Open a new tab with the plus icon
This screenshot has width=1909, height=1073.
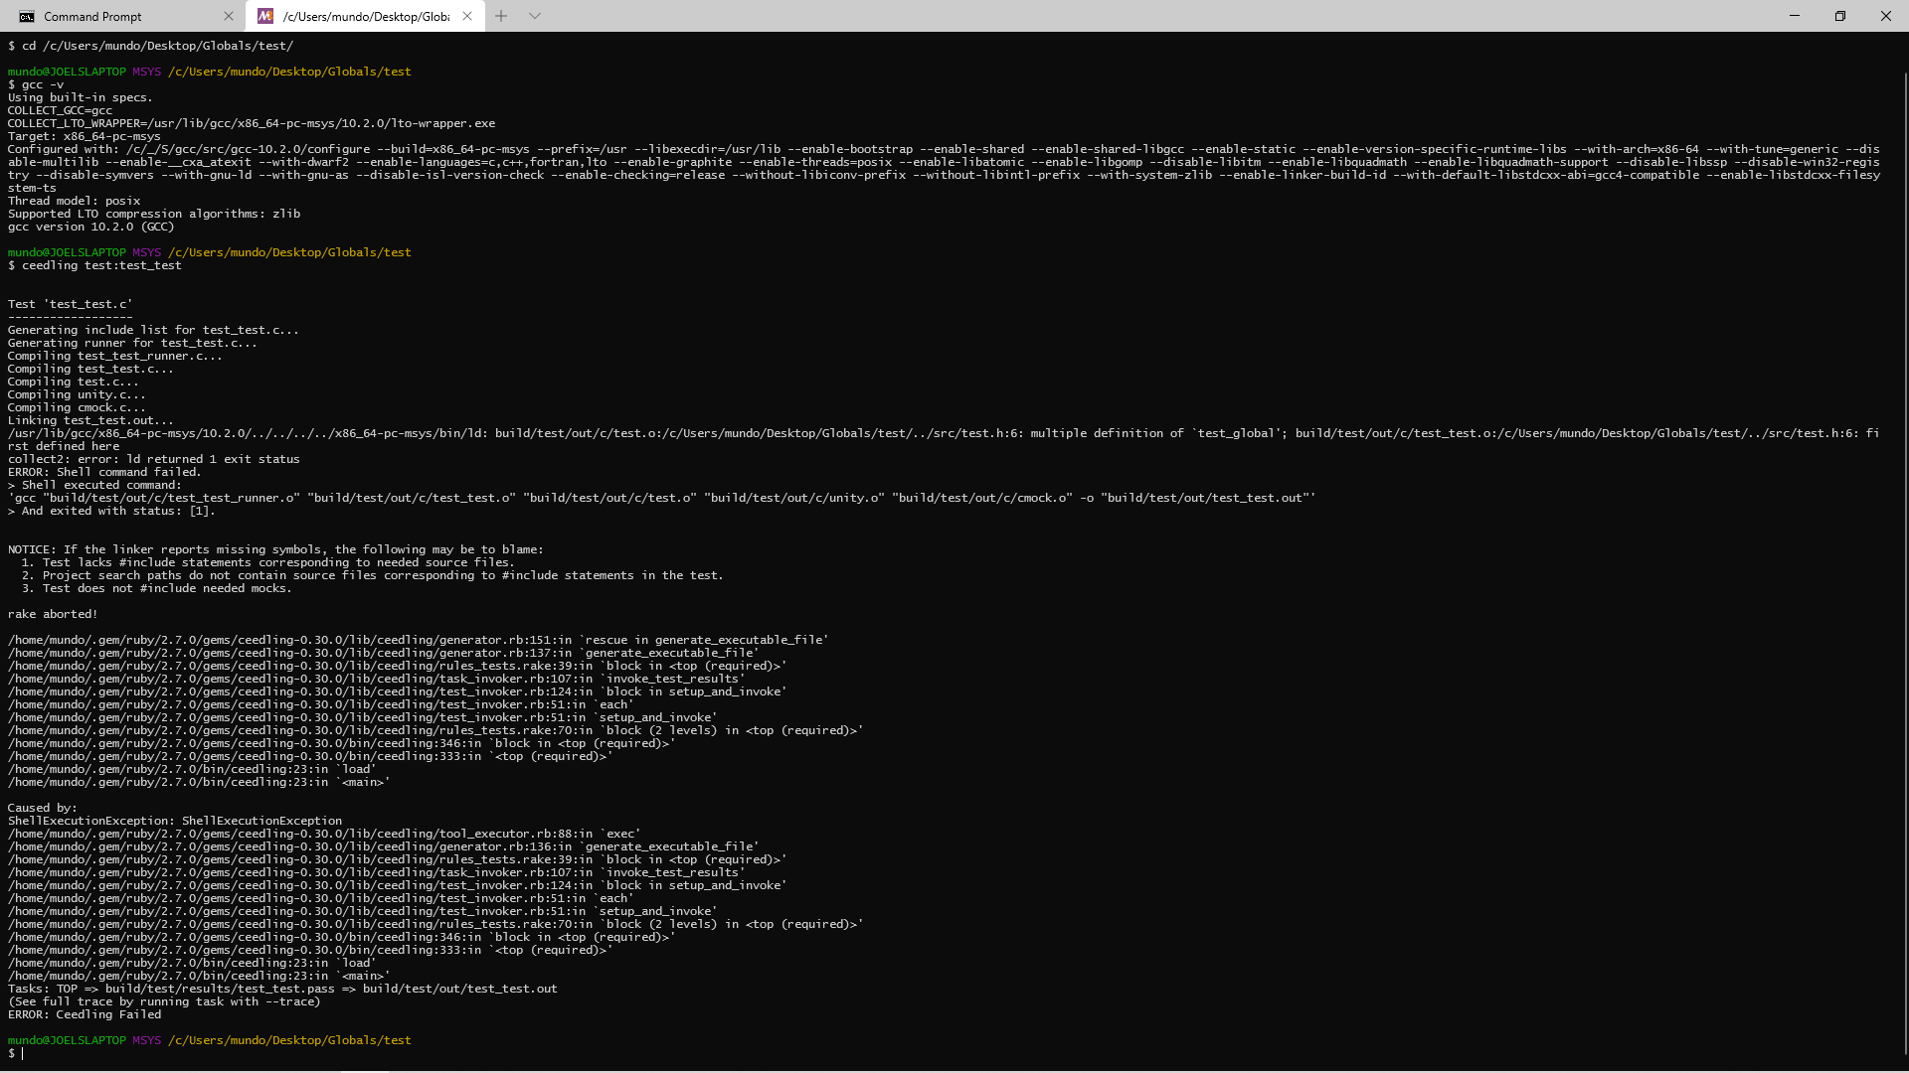point(501,16)
